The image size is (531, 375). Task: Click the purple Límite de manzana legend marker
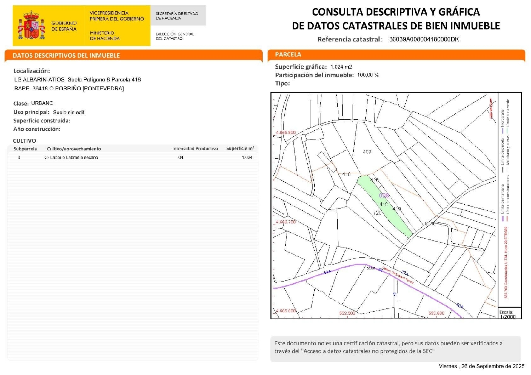[x=502, y=218]
